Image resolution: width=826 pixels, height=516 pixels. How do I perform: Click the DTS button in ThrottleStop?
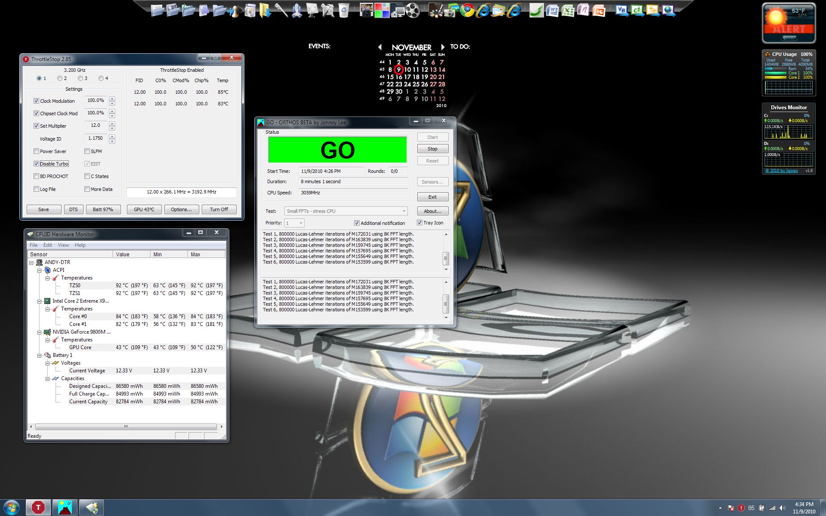74,209
